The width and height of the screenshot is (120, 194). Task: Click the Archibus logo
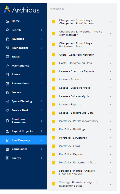(x=22, y=10)
